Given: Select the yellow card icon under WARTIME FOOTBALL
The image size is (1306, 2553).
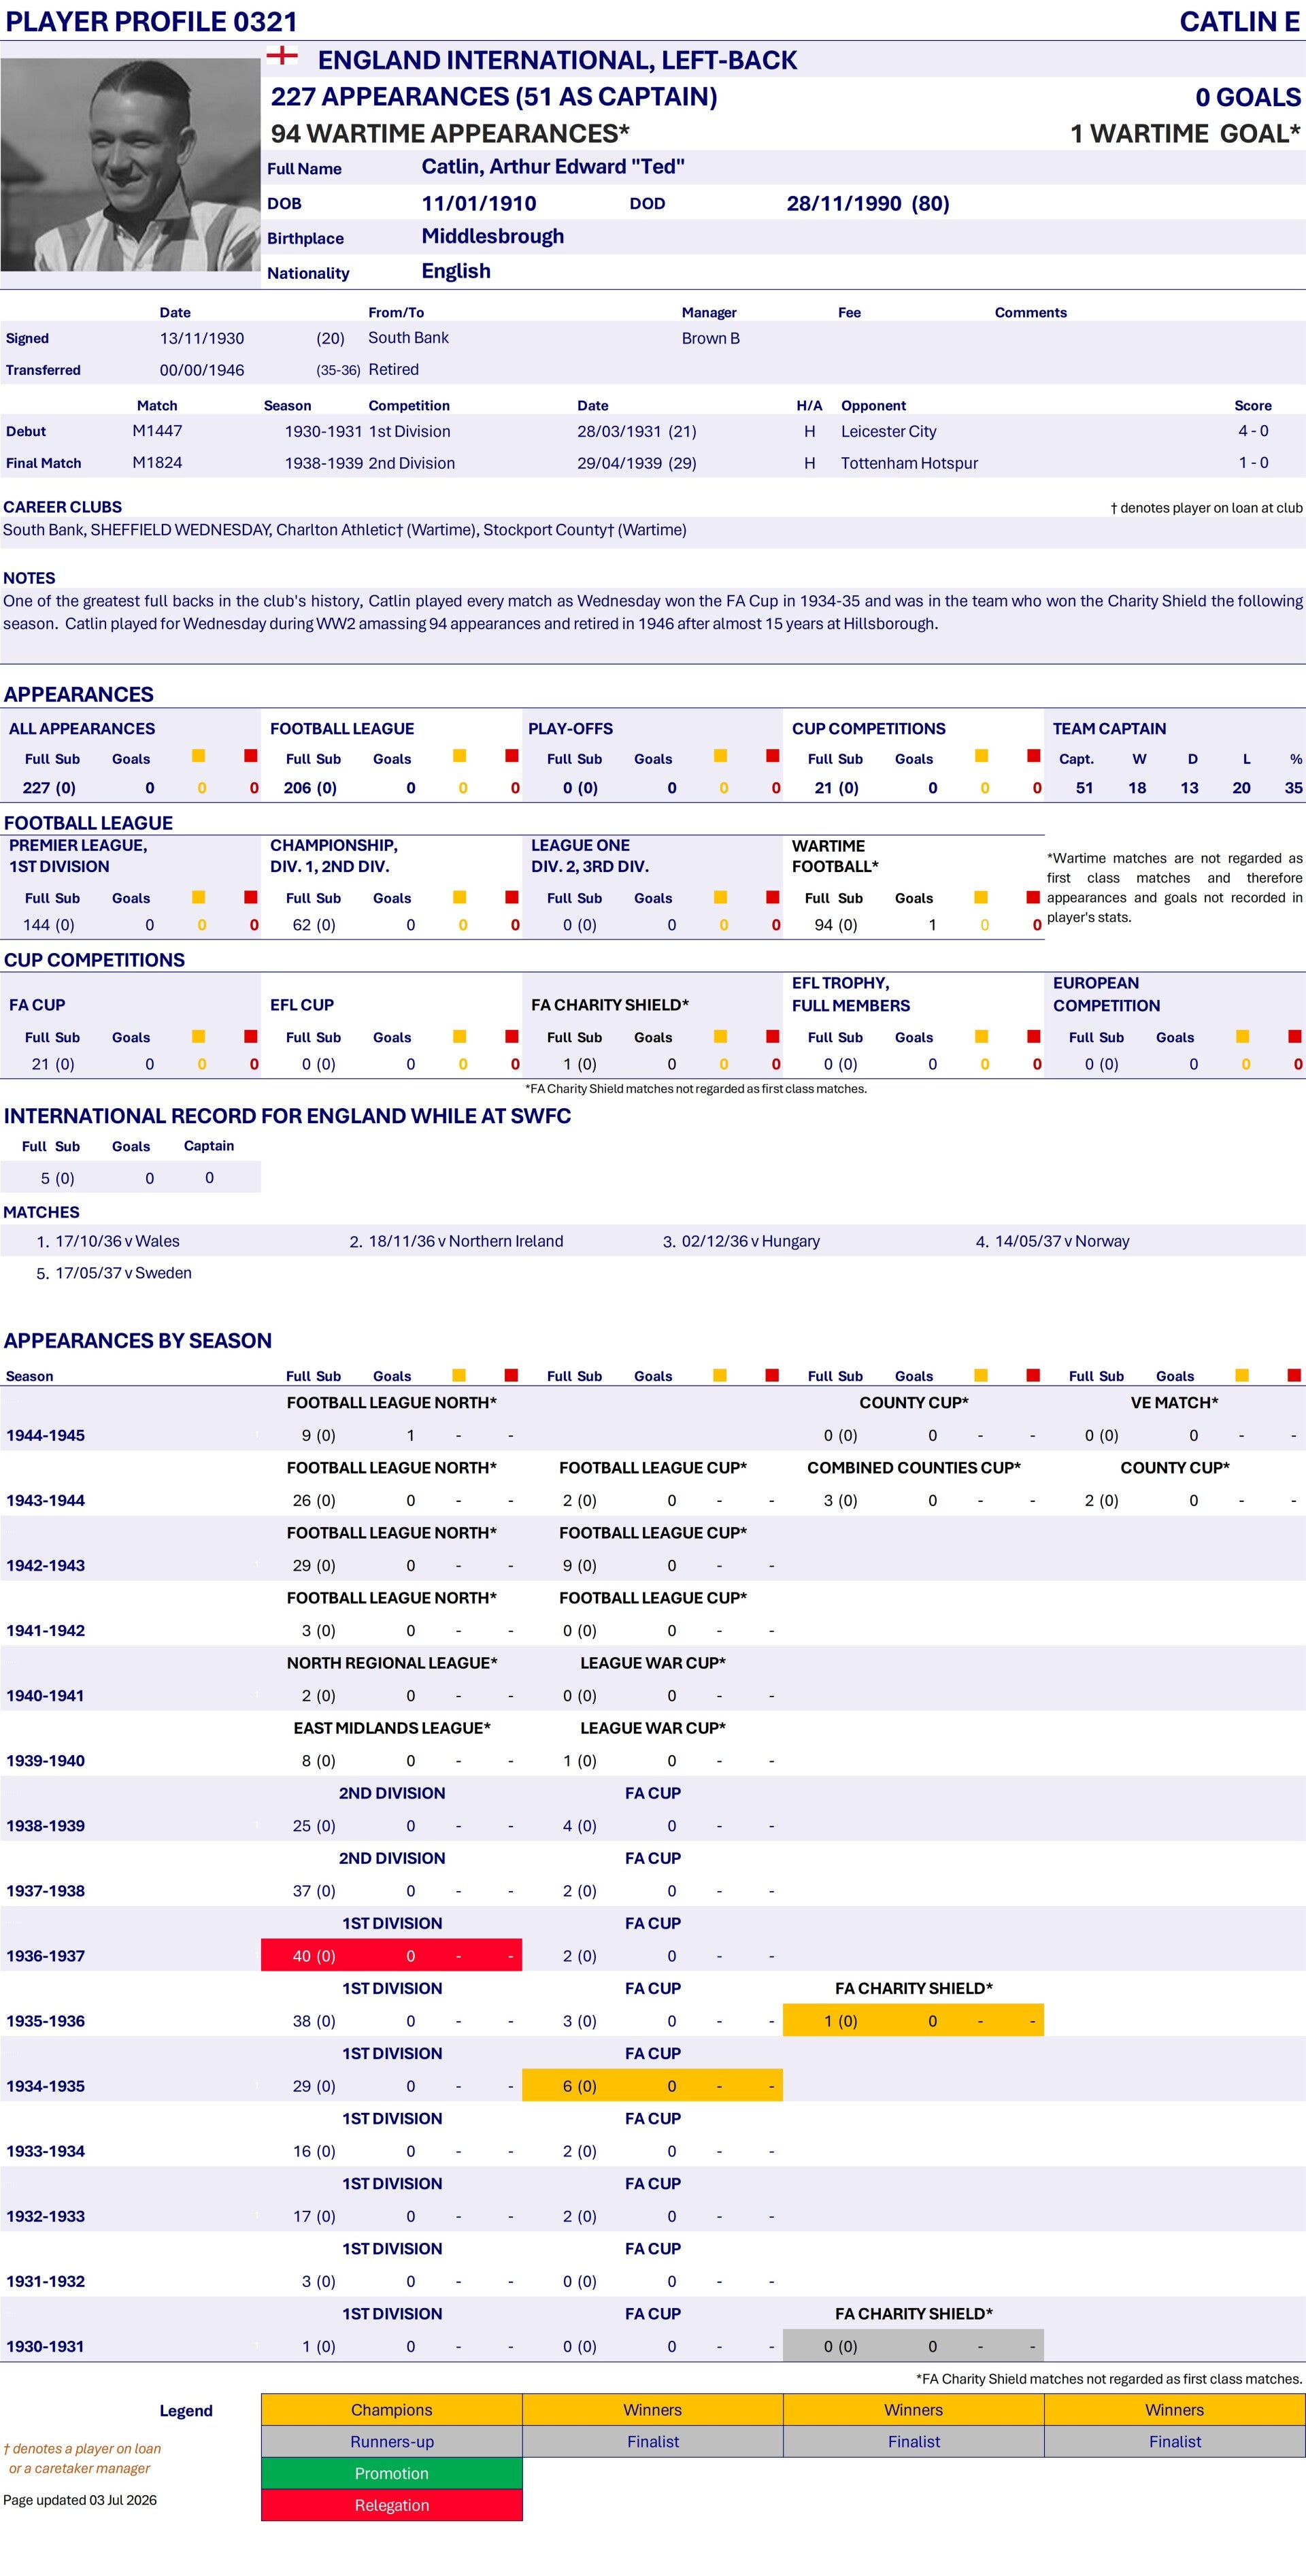Looking at the screenshot, I should 981,897.
